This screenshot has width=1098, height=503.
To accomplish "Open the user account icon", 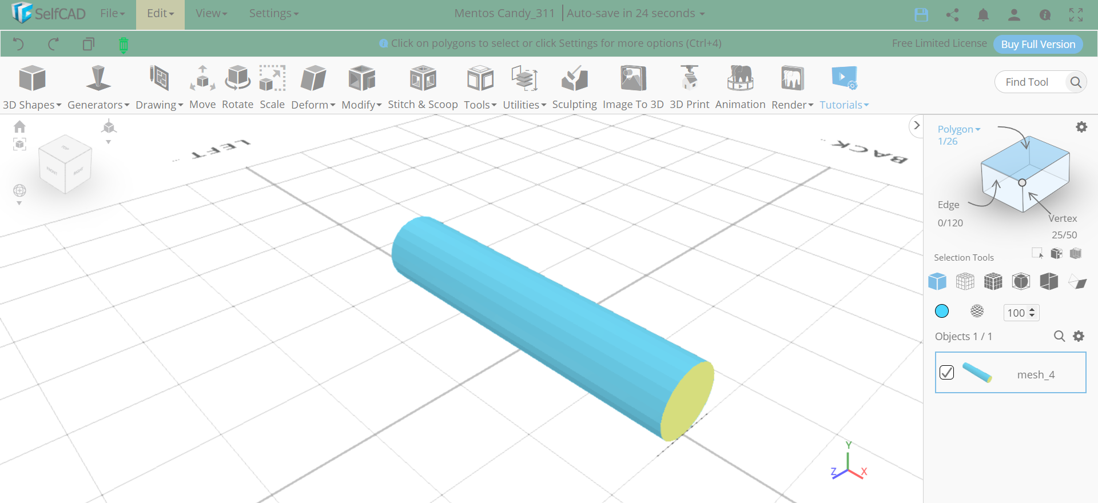I will tap(1014, 15).
